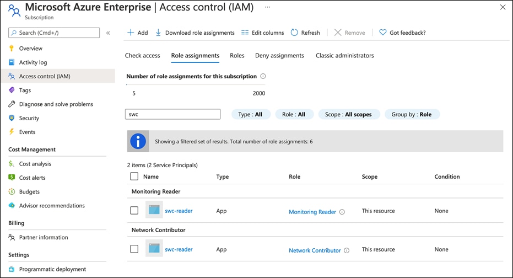
Task: Click the Refresh icon
Action: pos(294,33)
